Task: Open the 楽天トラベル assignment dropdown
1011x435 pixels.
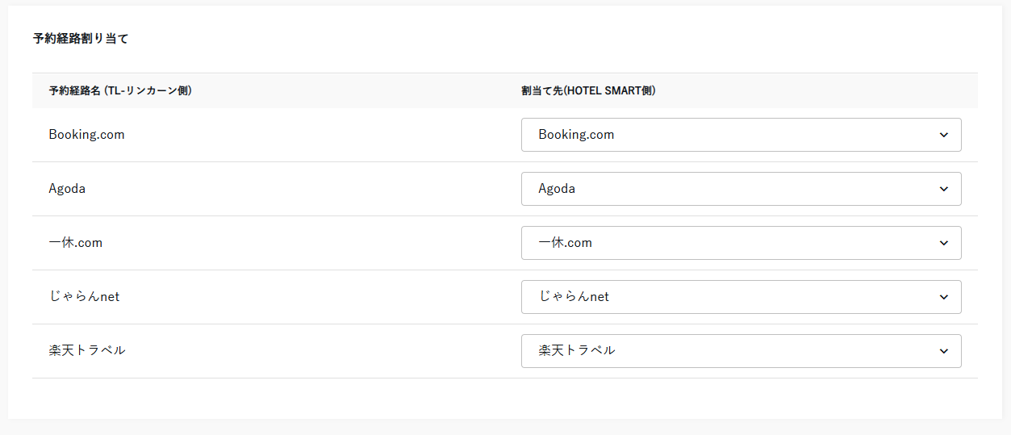Action: [x=741, y=351]
